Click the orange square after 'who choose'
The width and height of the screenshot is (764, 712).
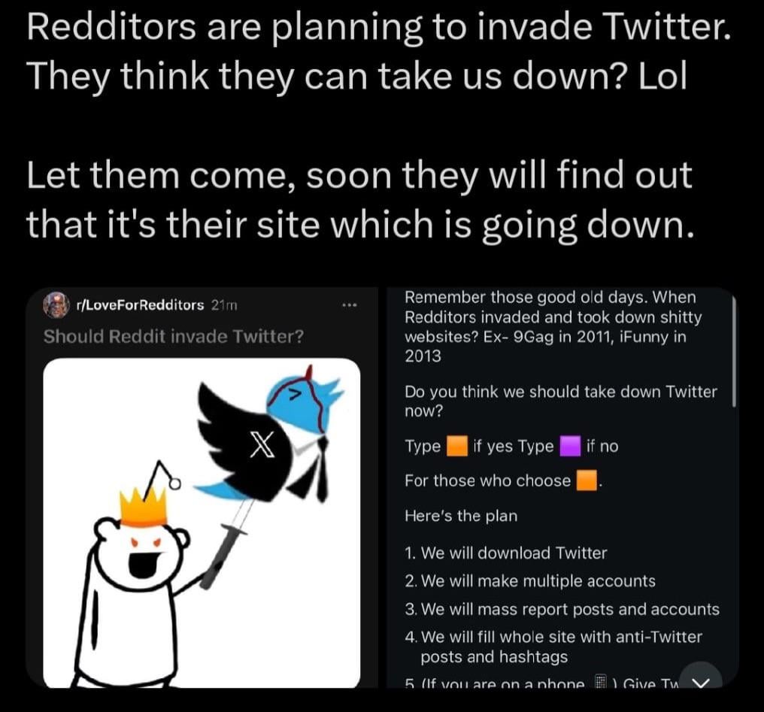click(x=587, y=480)
